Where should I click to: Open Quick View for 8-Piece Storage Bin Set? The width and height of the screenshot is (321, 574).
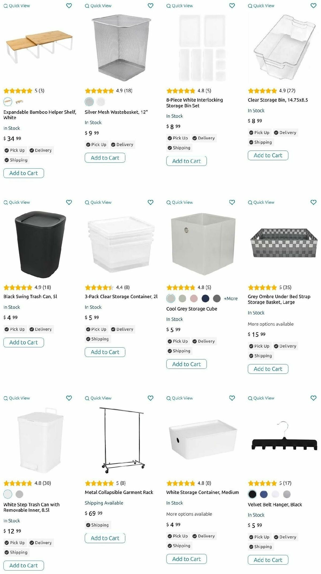(x=179, y=6)
